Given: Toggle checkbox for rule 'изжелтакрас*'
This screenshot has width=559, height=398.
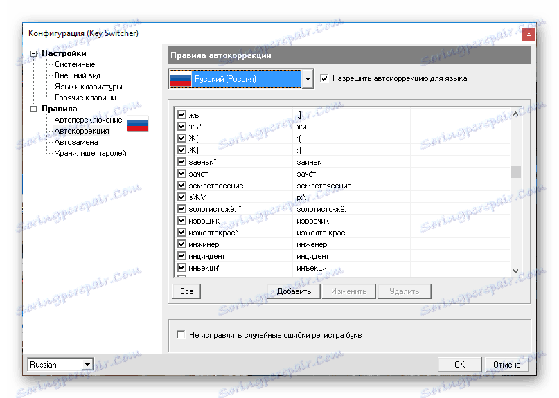Looking at the screenshot, I should pos(181,233).
